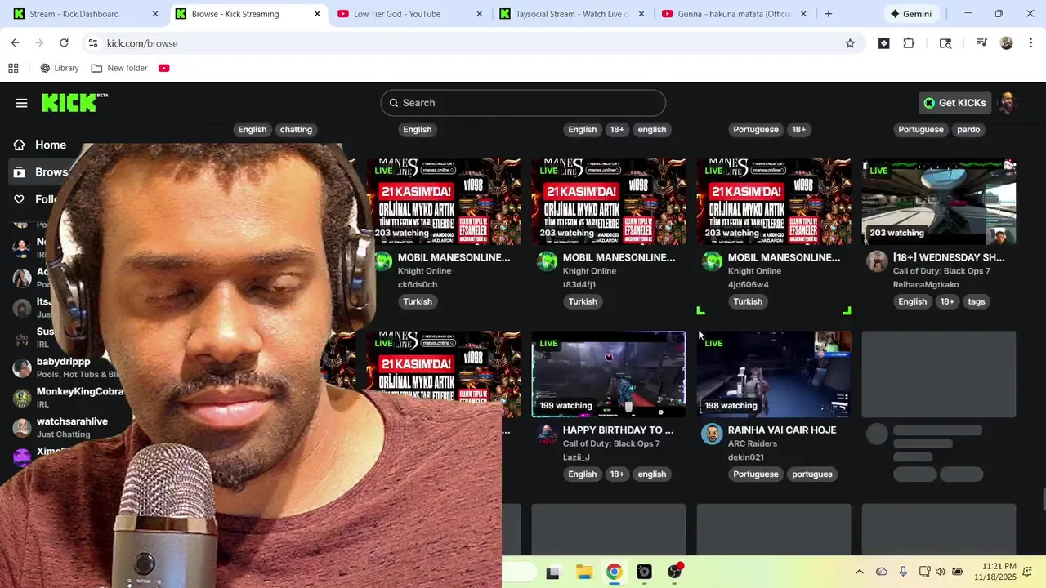The width and height of the screenshot is (1046, 588).
Task: Click Lazii_J streamer avatar
Action: coord(548,434)
